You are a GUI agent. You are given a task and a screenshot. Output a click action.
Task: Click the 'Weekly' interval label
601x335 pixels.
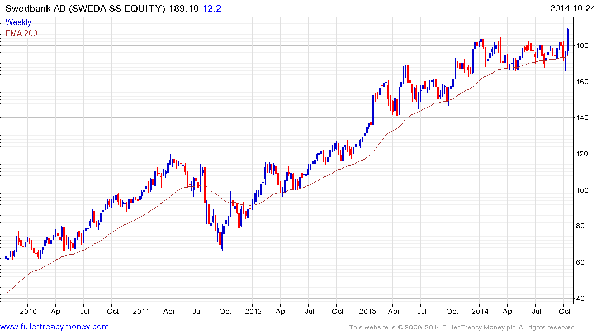tap(18, 22)
